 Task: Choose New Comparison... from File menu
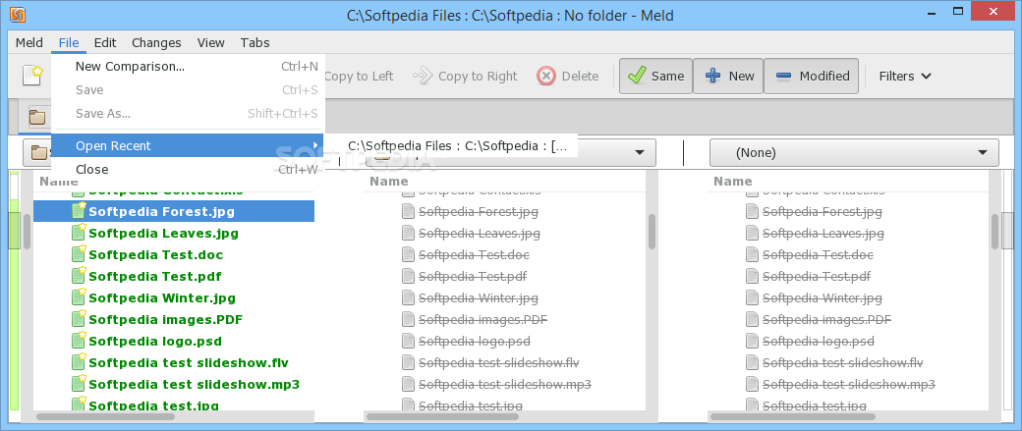[187, 67]
